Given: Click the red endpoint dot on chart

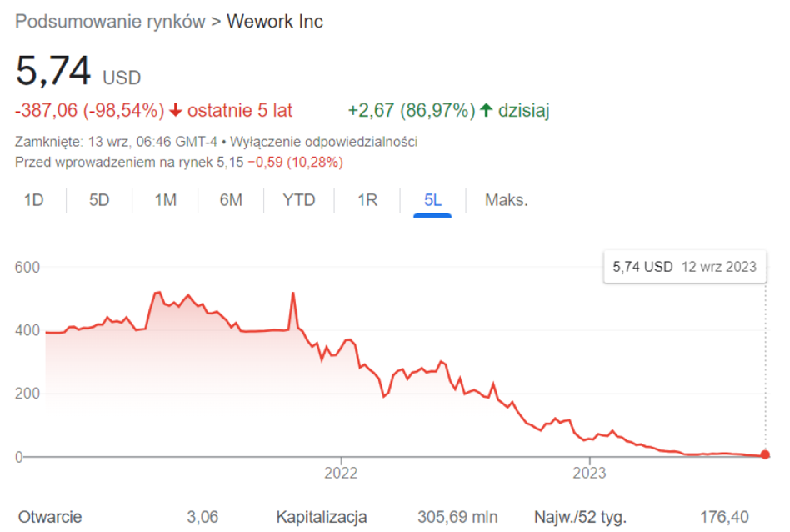Looking at the screenshot, I should [x=765, y=455].
